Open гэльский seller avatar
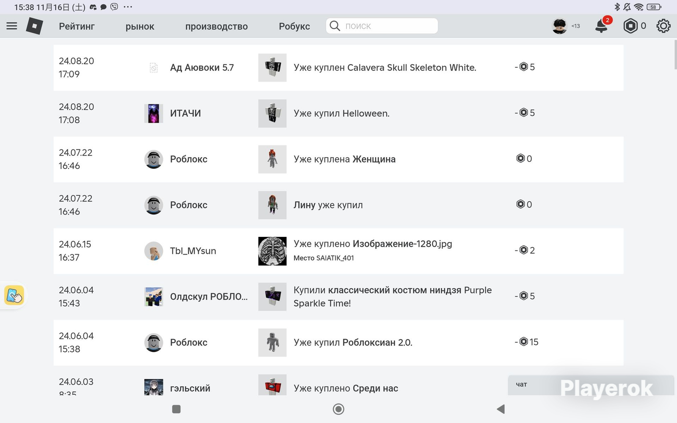677x423 pixels. coord(154,387)
